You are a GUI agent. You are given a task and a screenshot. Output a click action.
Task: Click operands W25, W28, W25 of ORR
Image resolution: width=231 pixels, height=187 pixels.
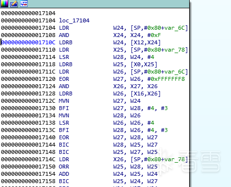point(135,167)
